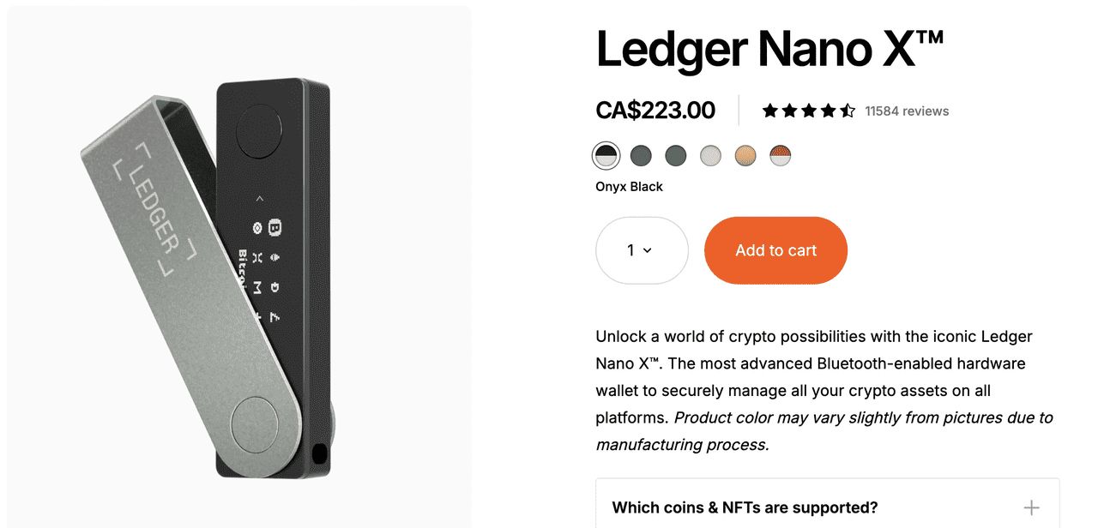This screenshot has height=528, width=1098.
Task: Select the Onyx Black color swatch
Action: point(606,155)
